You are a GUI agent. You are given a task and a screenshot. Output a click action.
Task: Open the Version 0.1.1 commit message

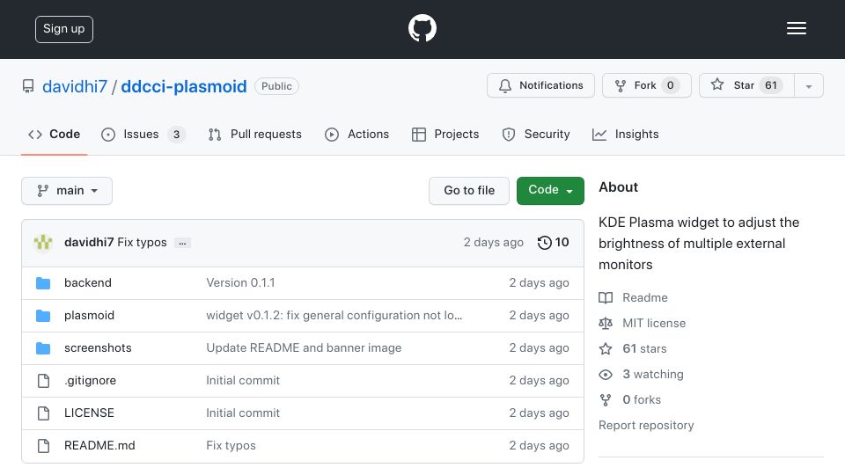click(241, 282)
